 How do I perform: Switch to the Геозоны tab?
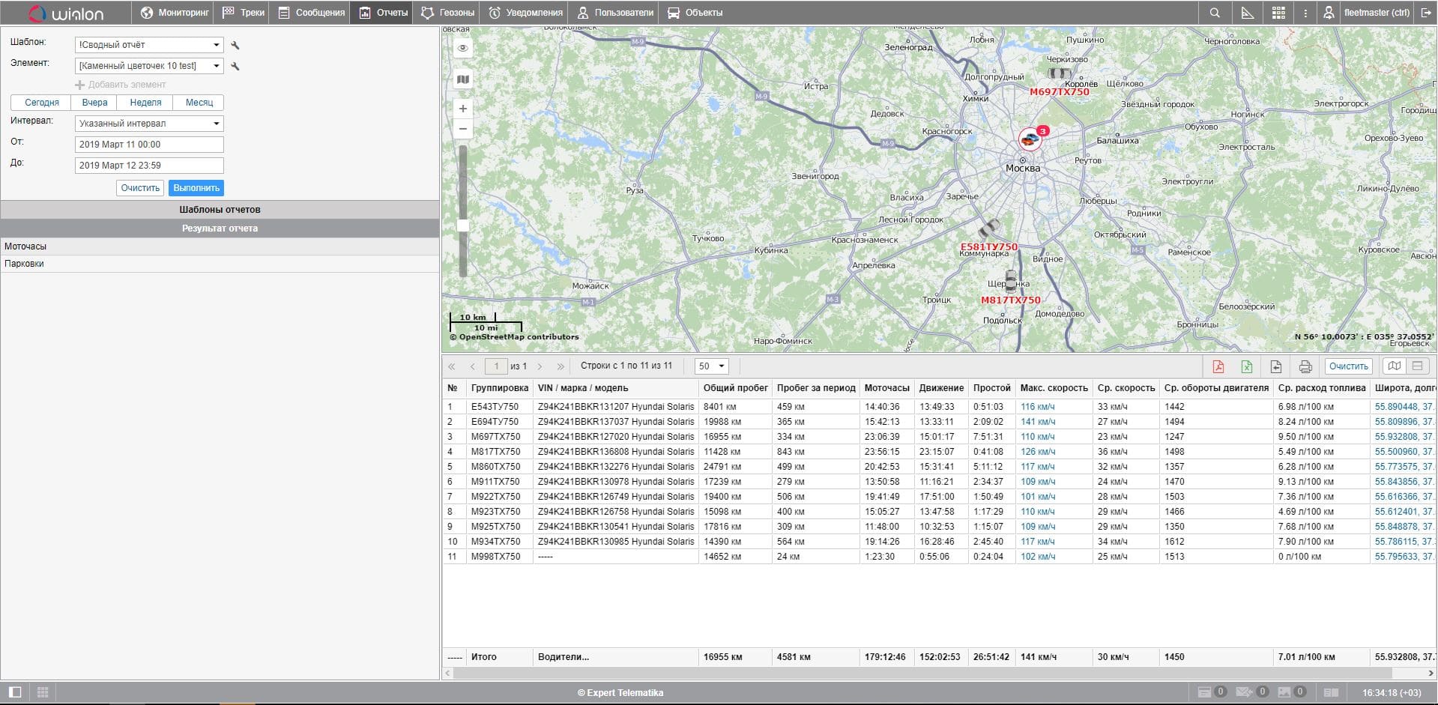(x=447, y=13)
